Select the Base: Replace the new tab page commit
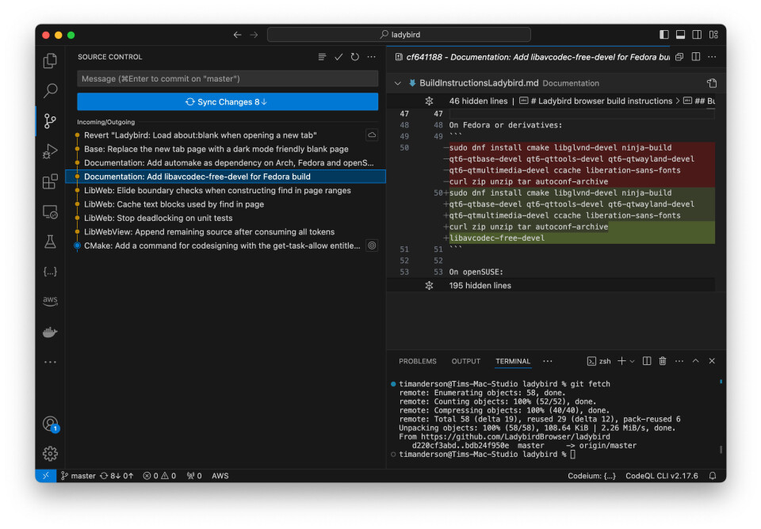761x529 pixels. 226,149
